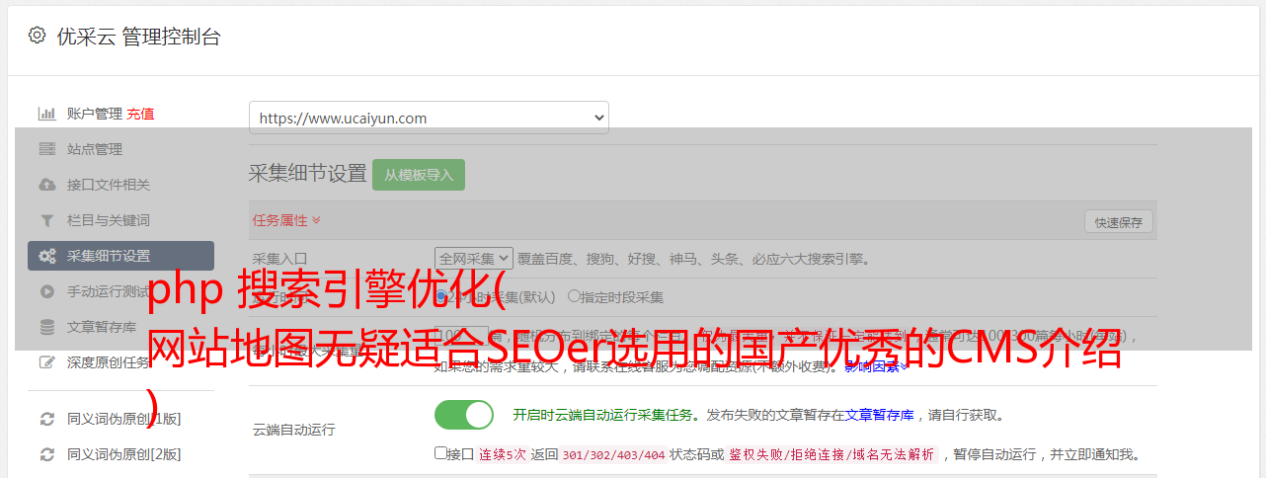Click the 301/302/403/404 status code text
The image size is (1266, 478).
tap(612, 455)
